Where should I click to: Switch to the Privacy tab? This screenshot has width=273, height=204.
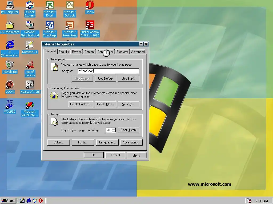point(77,52)
